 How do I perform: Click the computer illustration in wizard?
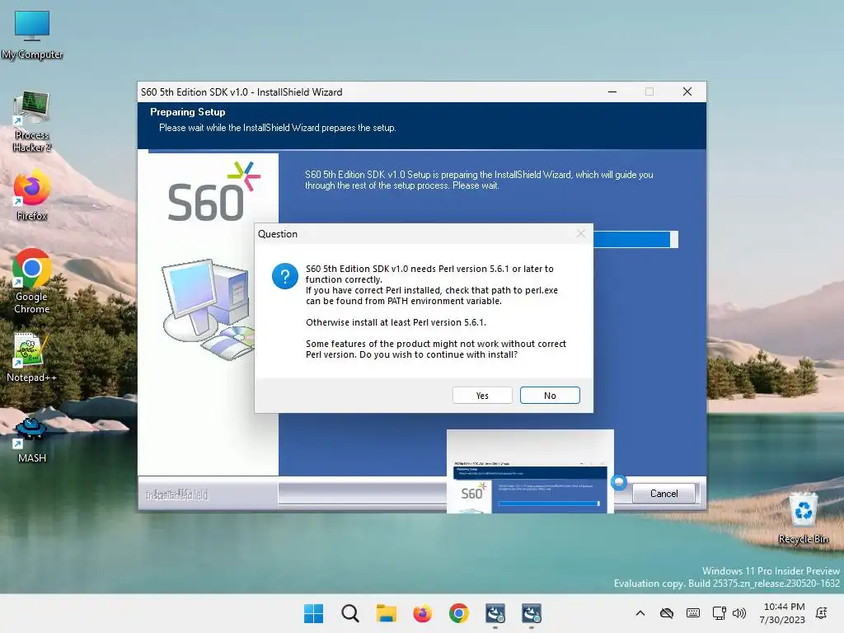point(209,308)
